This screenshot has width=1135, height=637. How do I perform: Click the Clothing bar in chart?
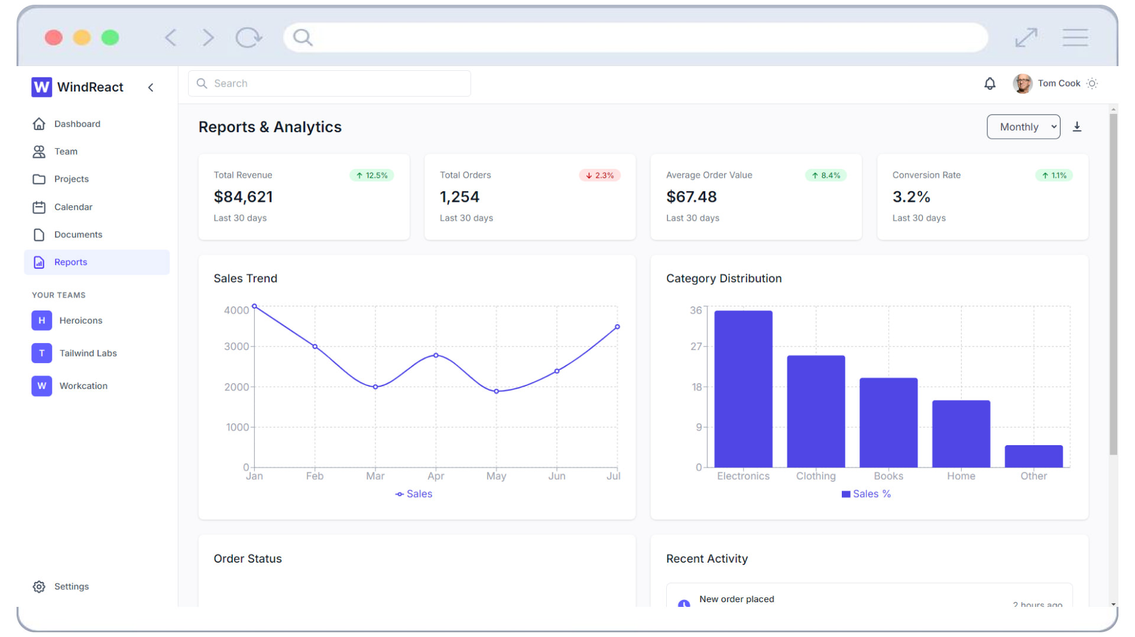pyautogui.click(x=816, y=411)
